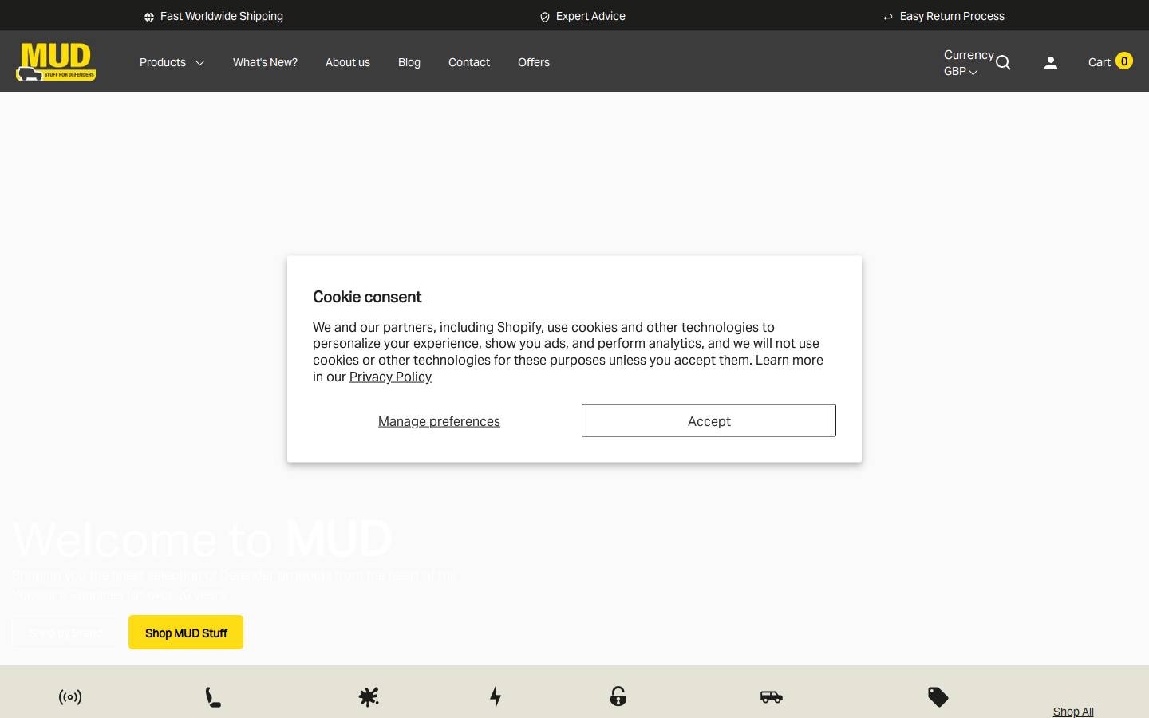Click the return arrow icon beside Easy Return Process
Screen dimensions: 1149x718
click(x=888, y=17)
